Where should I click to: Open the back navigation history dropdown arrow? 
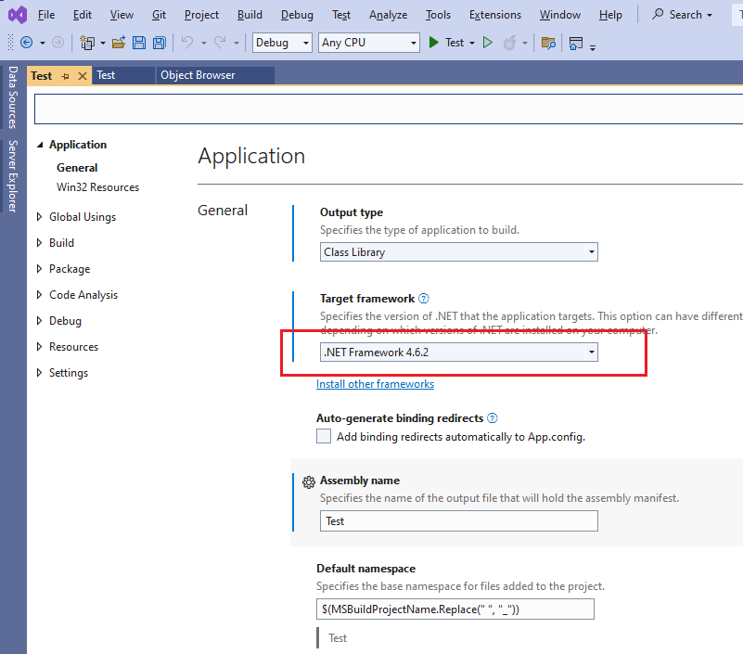click(x=42, y=43)
